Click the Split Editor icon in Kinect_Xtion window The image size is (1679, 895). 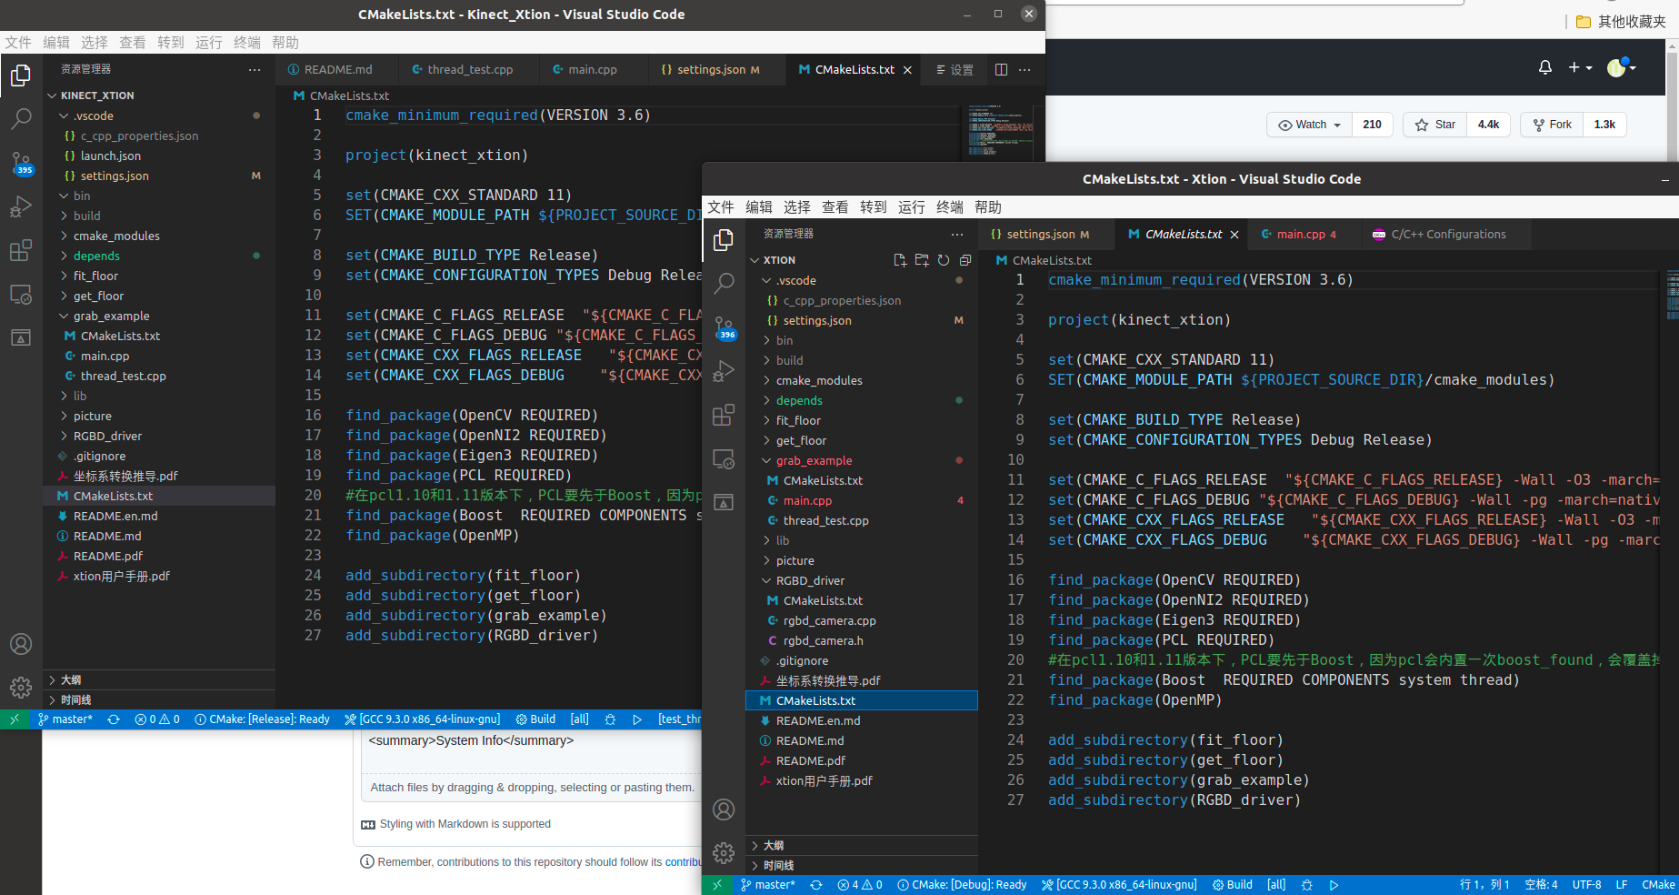pyautogui.click(x=1001, y=69)
